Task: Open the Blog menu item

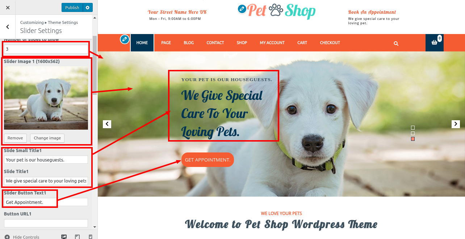Action: (189, 43)
